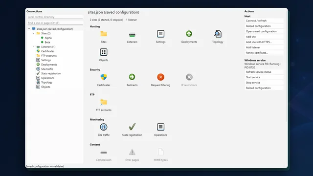Click Refresh service status
This screenshot has height=176, width=313.
click(x=264, y=72)
